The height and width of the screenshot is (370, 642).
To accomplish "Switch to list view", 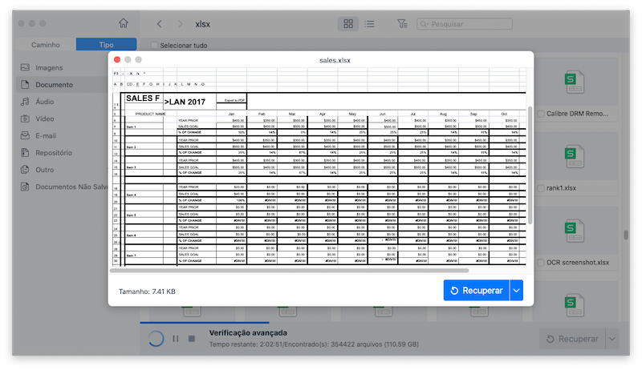I will coord(369,24).
